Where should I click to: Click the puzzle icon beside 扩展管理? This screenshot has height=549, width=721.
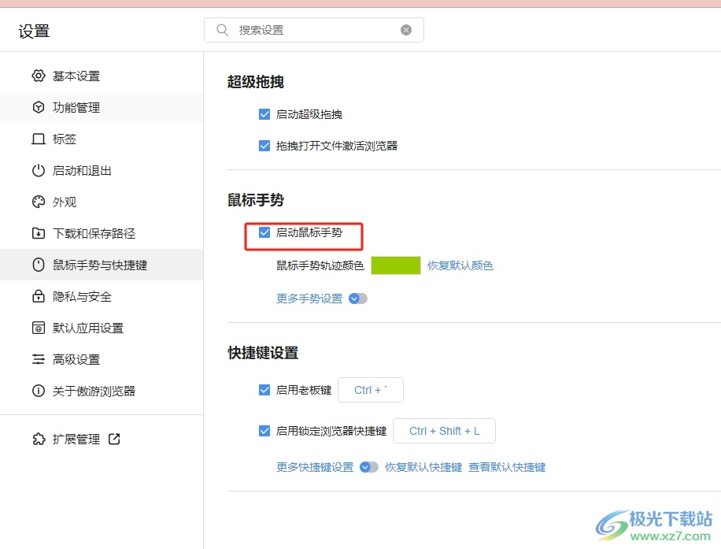tap(39, 439)
